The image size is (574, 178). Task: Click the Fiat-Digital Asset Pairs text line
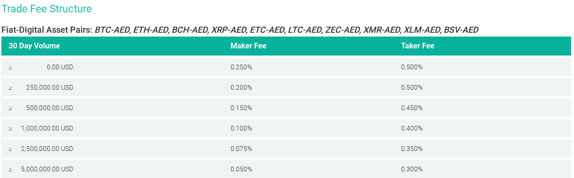coord(240,30)
